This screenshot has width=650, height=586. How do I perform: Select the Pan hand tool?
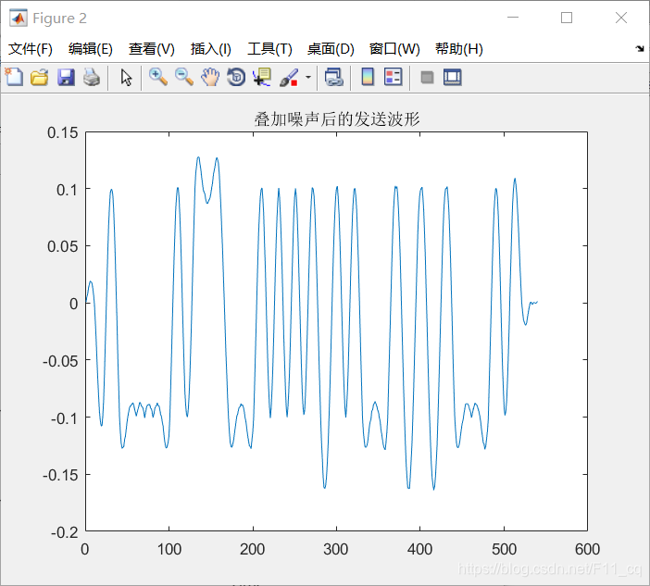pos(210,77)
